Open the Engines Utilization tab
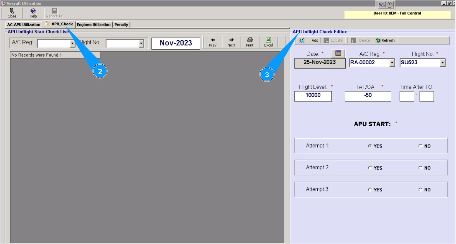456x244 pixels. click(x=94, y=25)
